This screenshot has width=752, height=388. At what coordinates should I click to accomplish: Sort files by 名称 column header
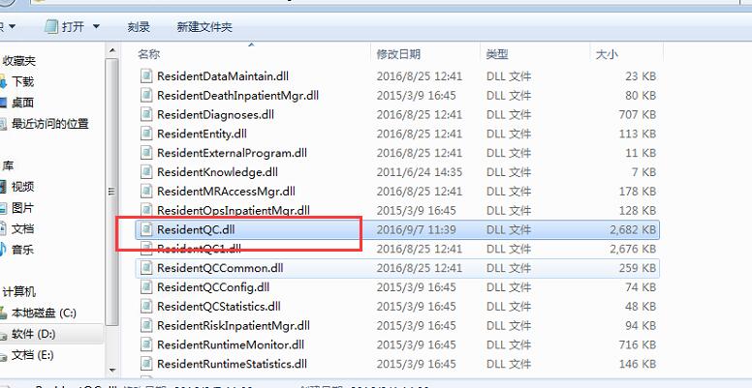point(148,54)
